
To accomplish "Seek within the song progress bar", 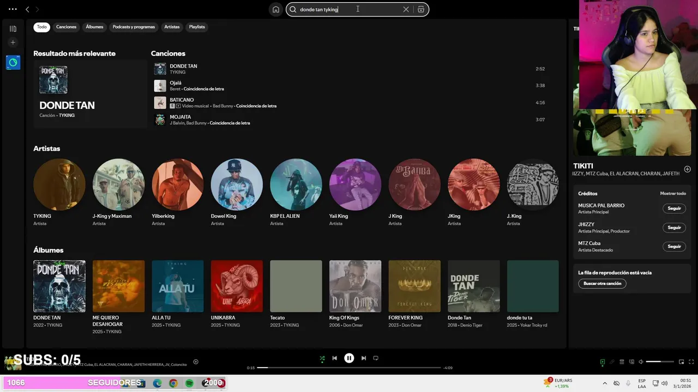I will (x=349, y=367).
